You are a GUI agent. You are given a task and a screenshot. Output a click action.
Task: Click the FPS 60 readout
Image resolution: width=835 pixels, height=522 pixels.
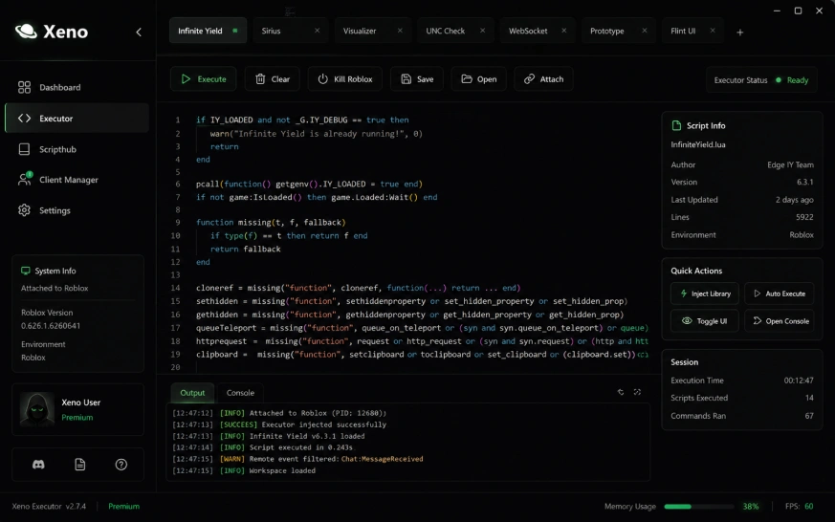tap(799, 506)
